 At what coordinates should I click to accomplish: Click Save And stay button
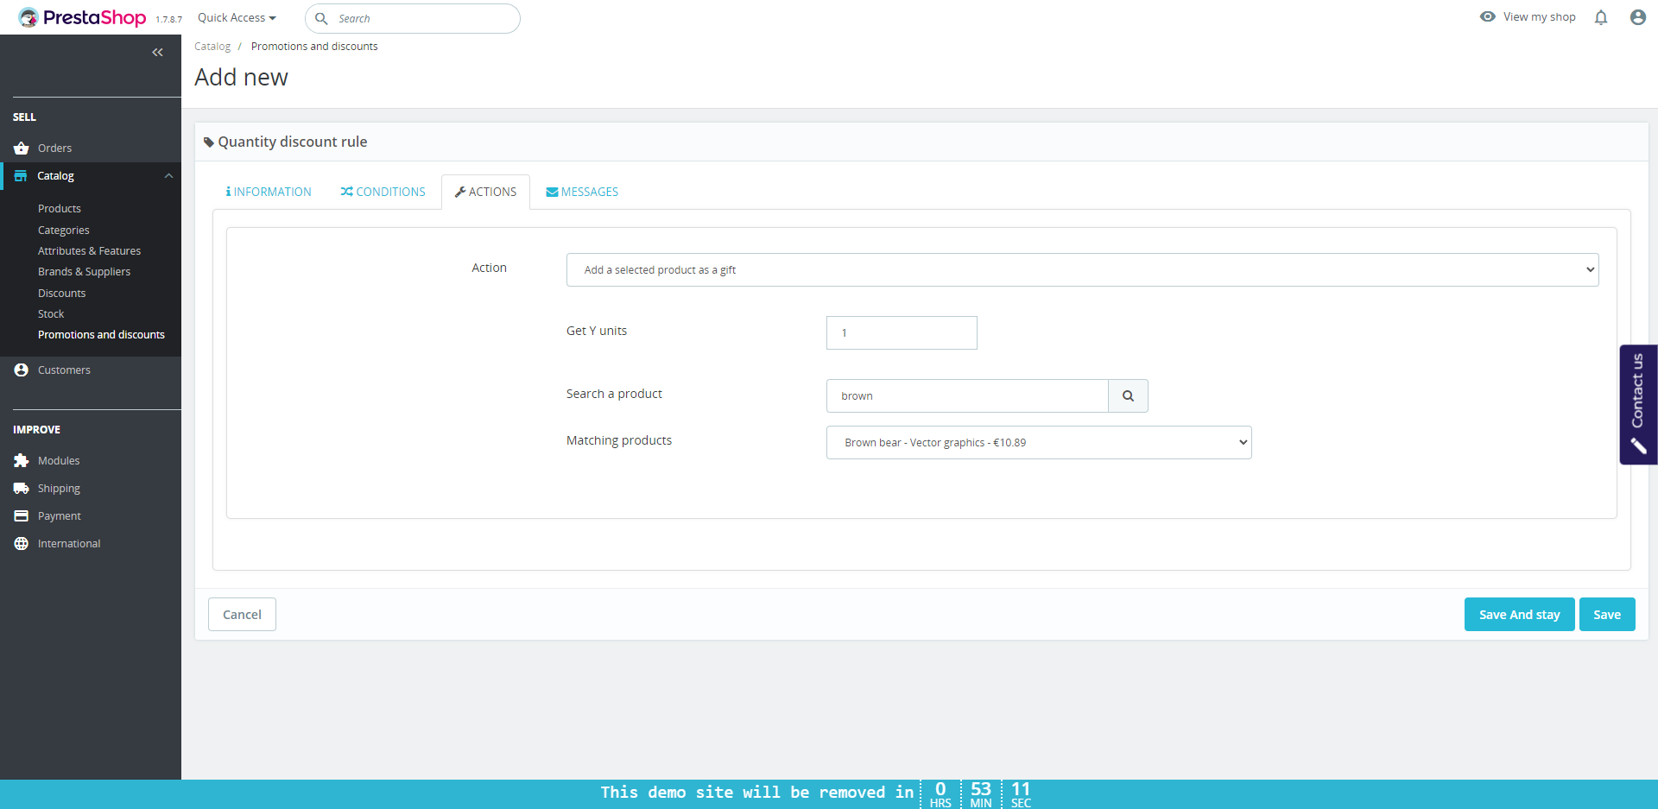click(x=1519, y=615)
